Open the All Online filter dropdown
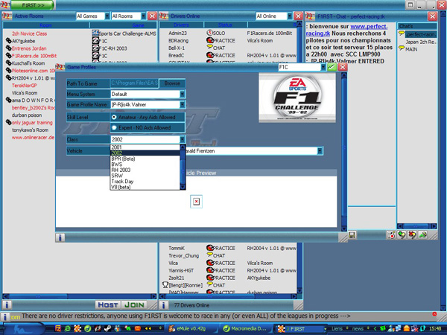This screenshot has height=335, width=447. pos(289,16)
